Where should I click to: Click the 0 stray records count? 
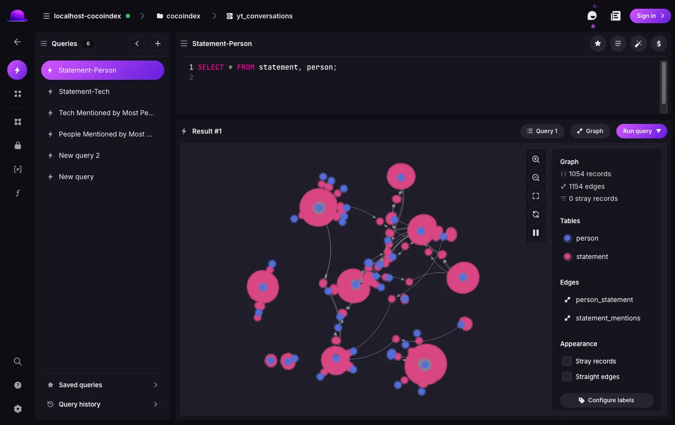[593, 198]
